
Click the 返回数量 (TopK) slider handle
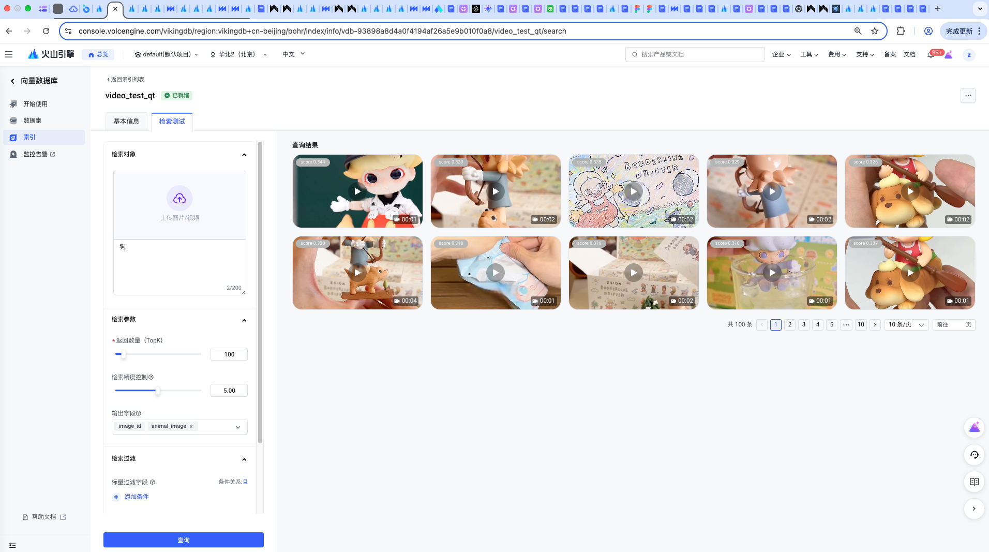(123, 354)
